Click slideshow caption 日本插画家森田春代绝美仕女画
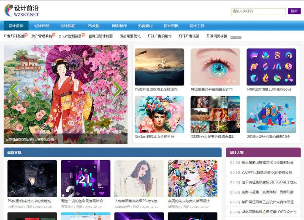The width and height of the screenshot is (304, 220). (30, 140)
